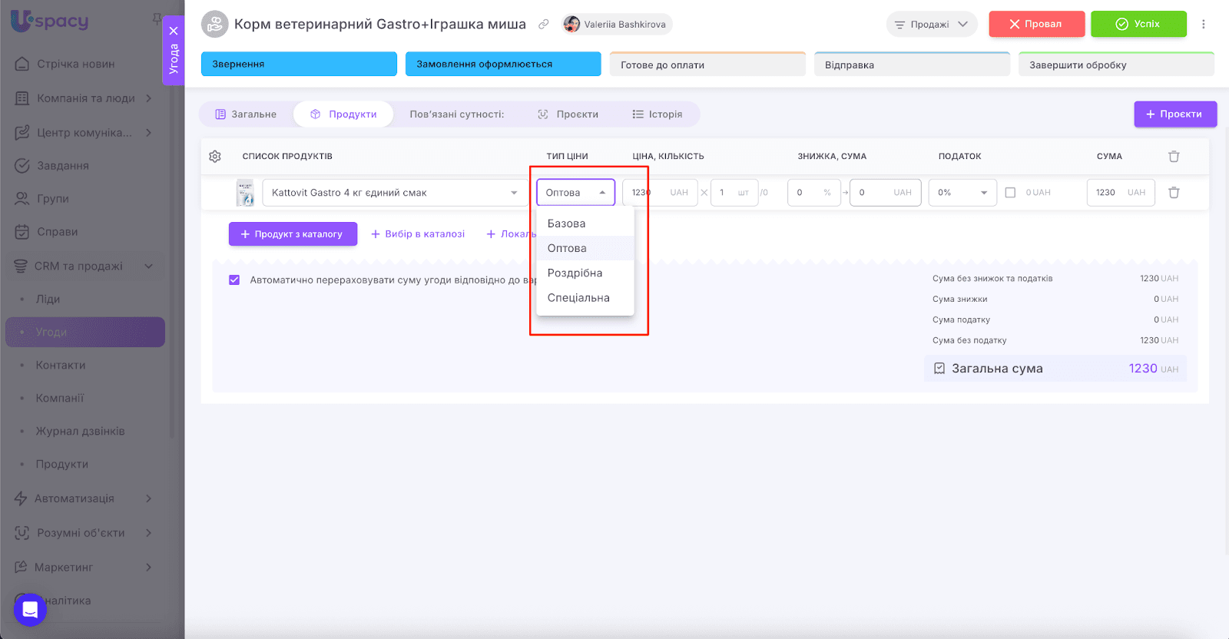
Task: Enable the tax-included checkbox in product row
Action: pos(1010,193)
